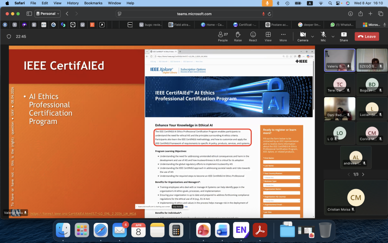Raise your hand in the meeting
This screenshot has height=243, width=388.
pos(238,36)
